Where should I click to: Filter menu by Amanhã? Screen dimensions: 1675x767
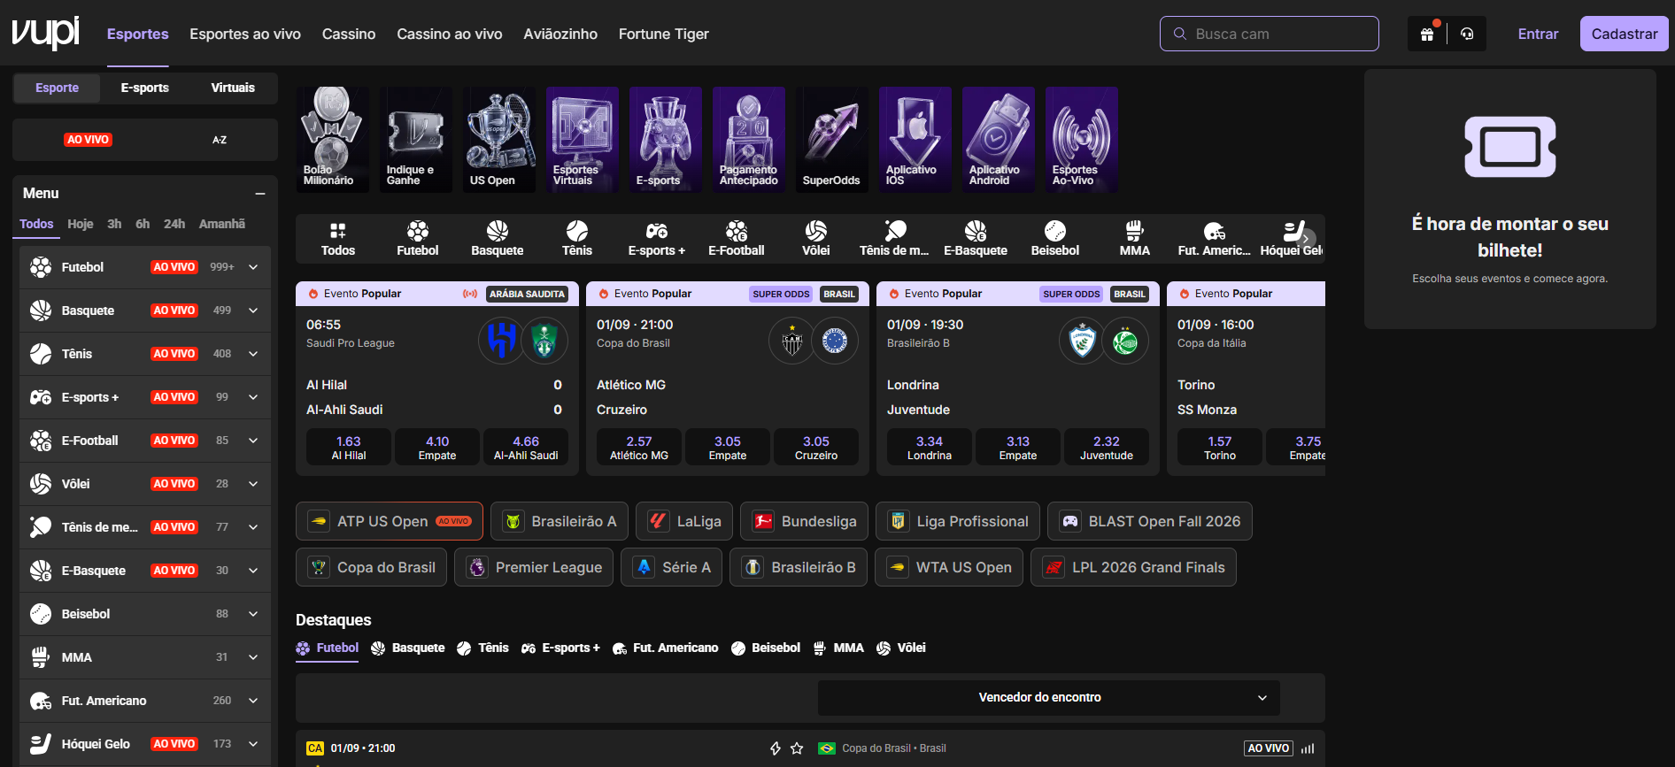tap(222, 224)
